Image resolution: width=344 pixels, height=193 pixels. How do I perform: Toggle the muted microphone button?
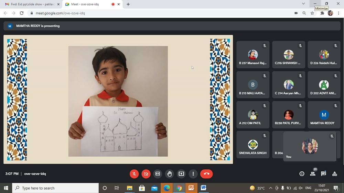tap(134, 174)
